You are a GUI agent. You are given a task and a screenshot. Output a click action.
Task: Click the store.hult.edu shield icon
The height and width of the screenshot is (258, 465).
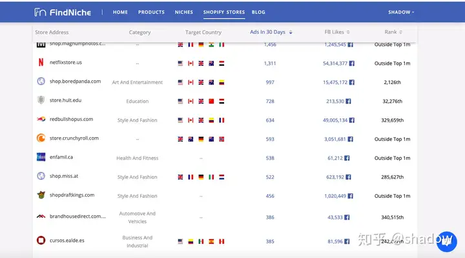click(x=41, y=100)
